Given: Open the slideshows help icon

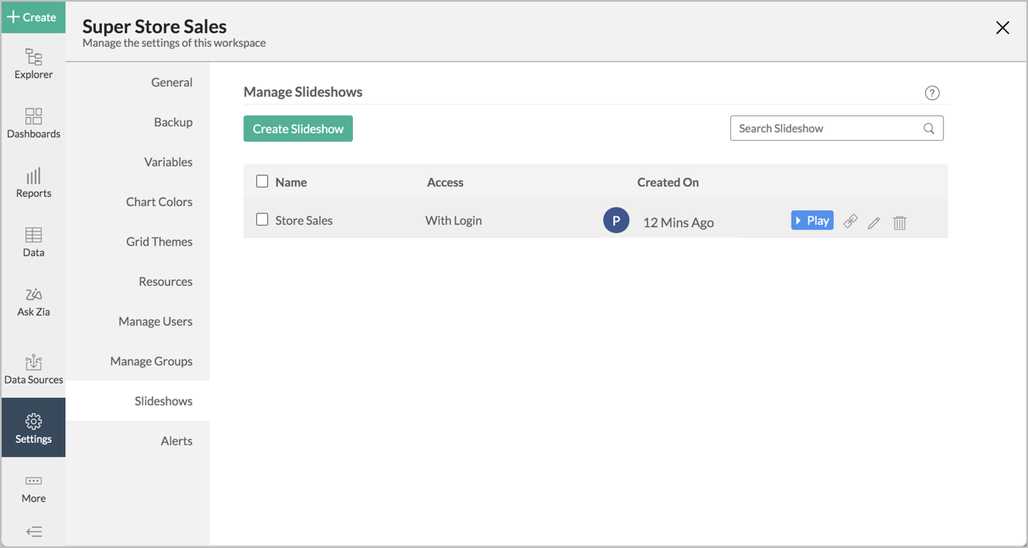Looking at the screenshot, I should click(932, 92).
